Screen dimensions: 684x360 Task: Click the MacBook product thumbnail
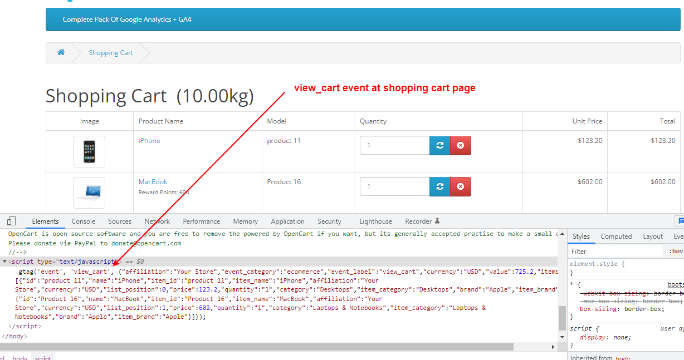pos(89,193)
